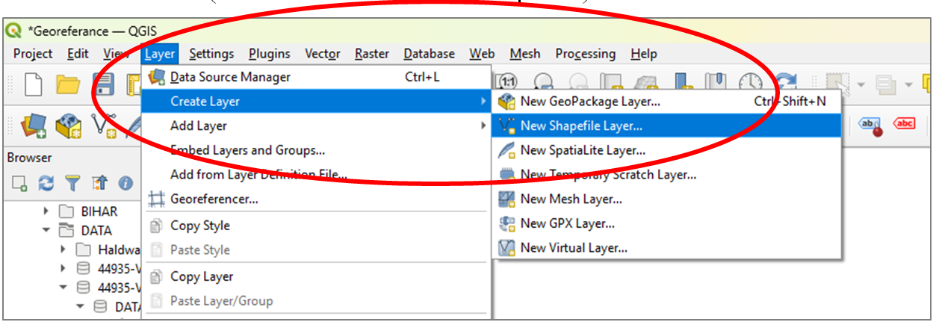The image size is (933, 322).
Task: Open Georeferencer from the Layer menu
Action: tap(316, 199)
